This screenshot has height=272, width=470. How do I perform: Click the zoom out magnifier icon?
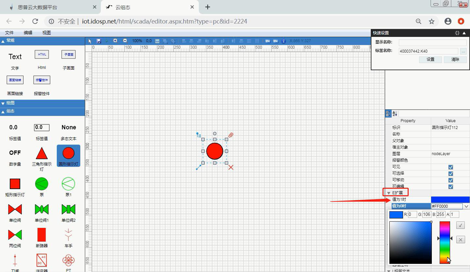[x=125, y=41]
